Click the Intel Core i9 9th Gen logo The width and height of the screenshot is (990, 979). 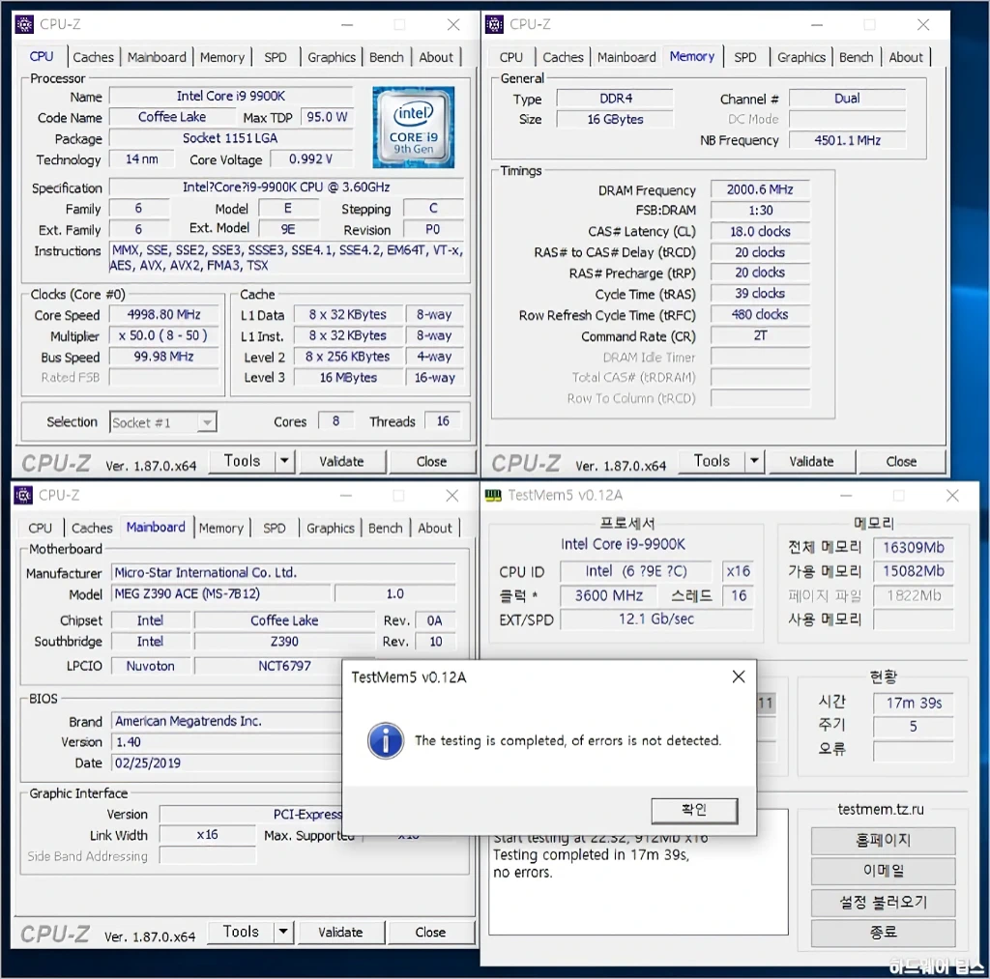[x=414, y=127]
